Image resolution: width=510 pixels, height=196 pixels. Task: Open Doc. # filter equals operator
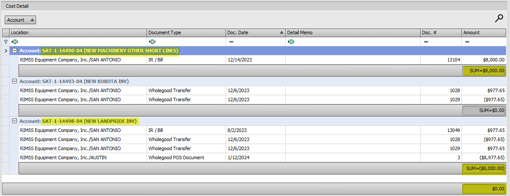[426, 42]
